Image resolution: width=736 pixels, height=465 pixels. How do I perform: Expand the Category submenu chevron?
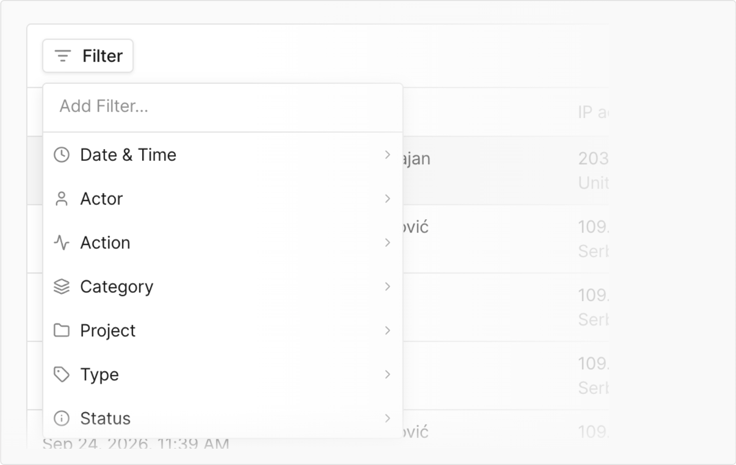point(388,286)
